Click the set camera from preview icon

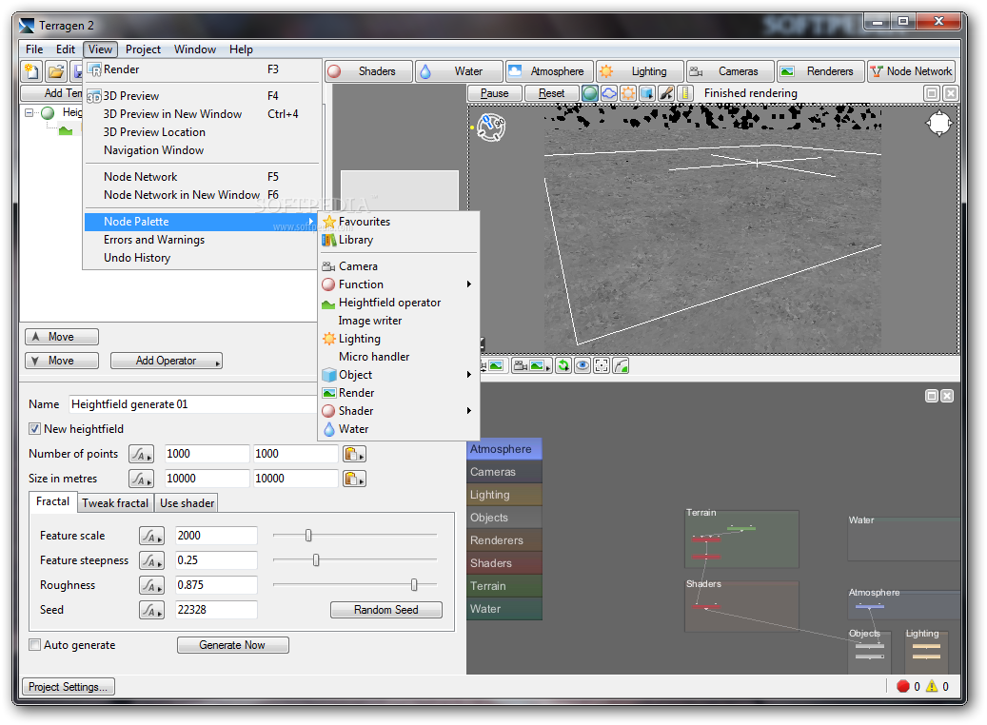[494, 365]
